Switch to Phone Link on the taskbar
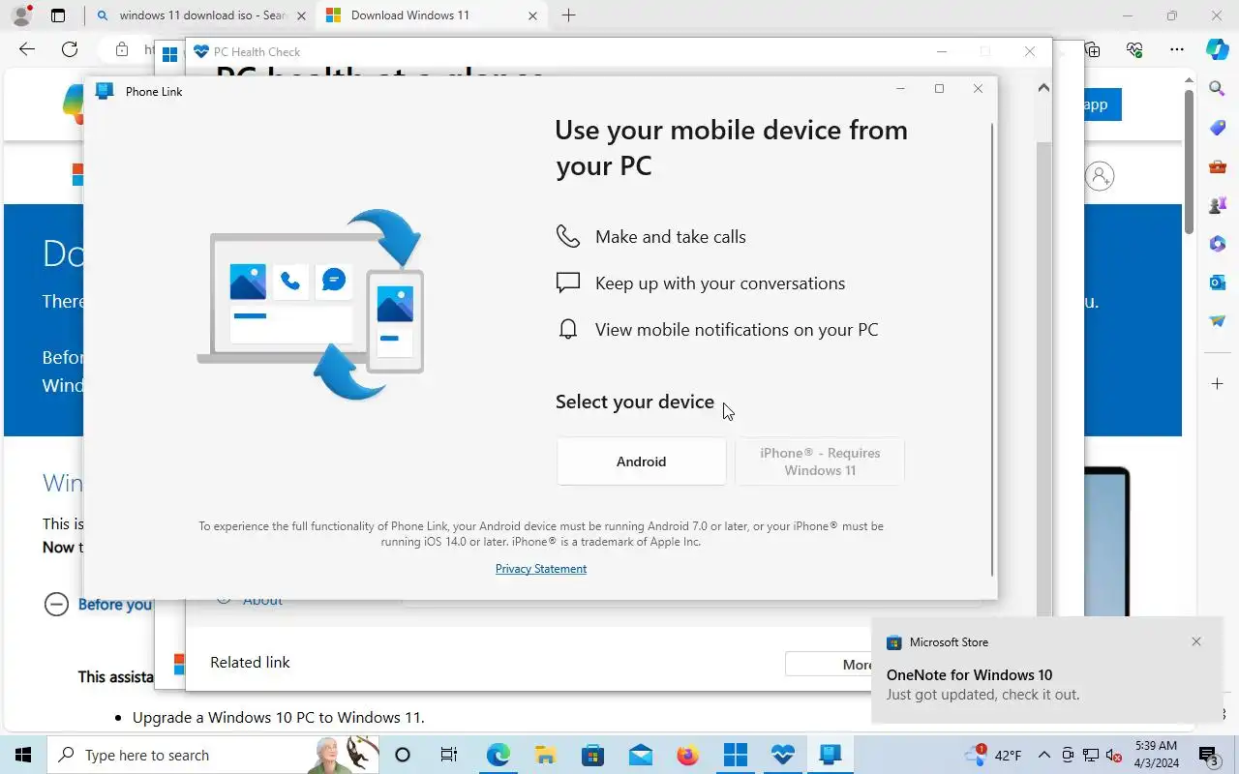 coord(830,755)
